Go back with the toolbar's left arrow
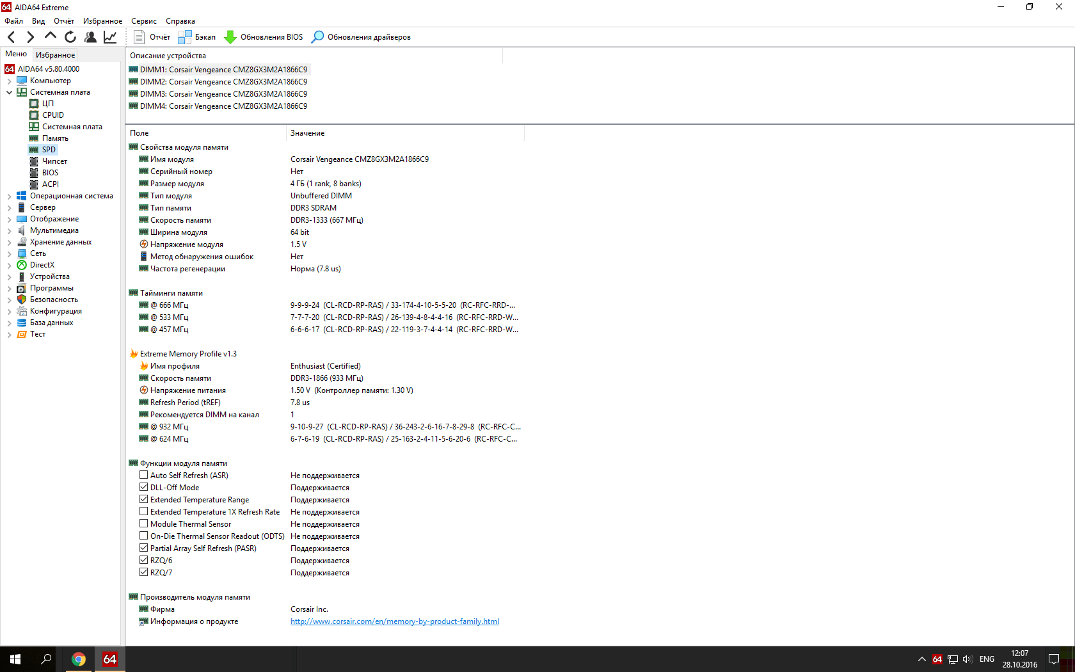1075x672 pixels. click(11, 37)
